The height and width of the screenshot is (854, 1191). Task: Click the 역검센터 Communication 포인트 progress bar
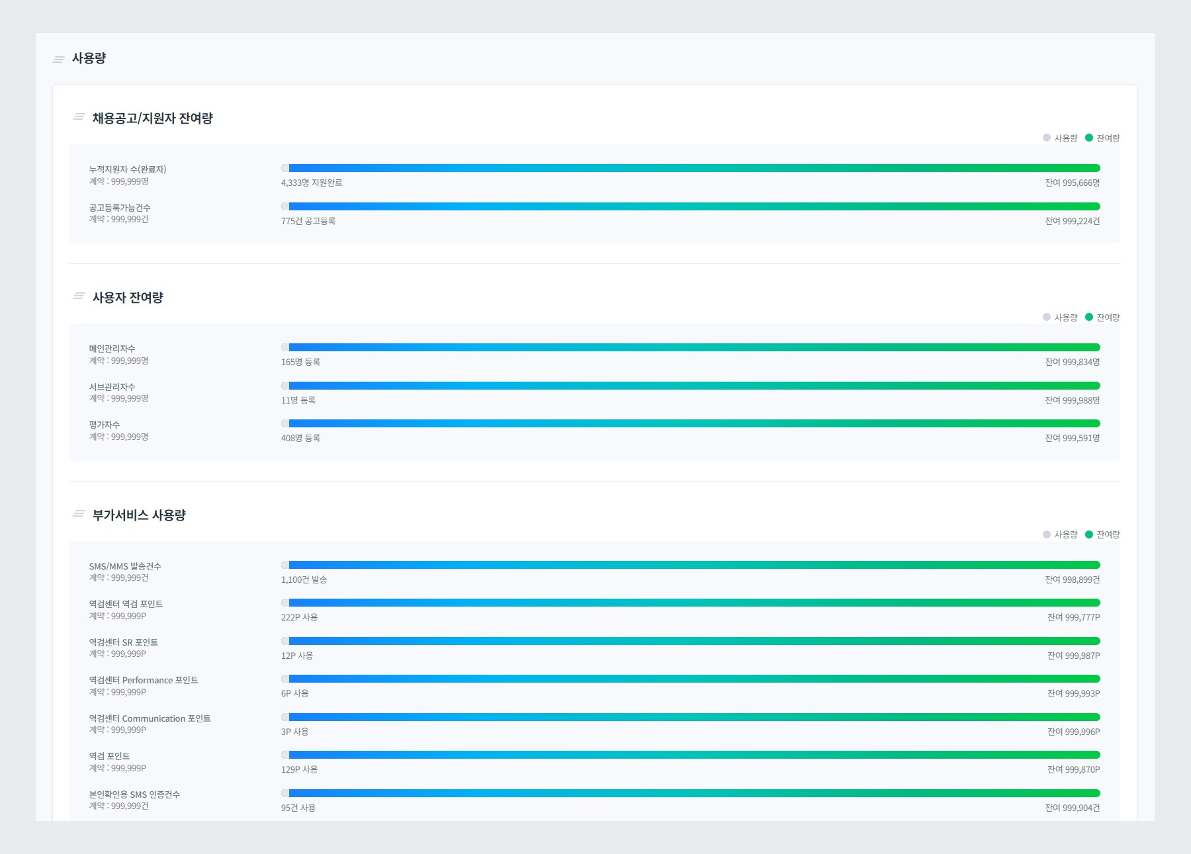pyautogui.click(x=691, y=717)
